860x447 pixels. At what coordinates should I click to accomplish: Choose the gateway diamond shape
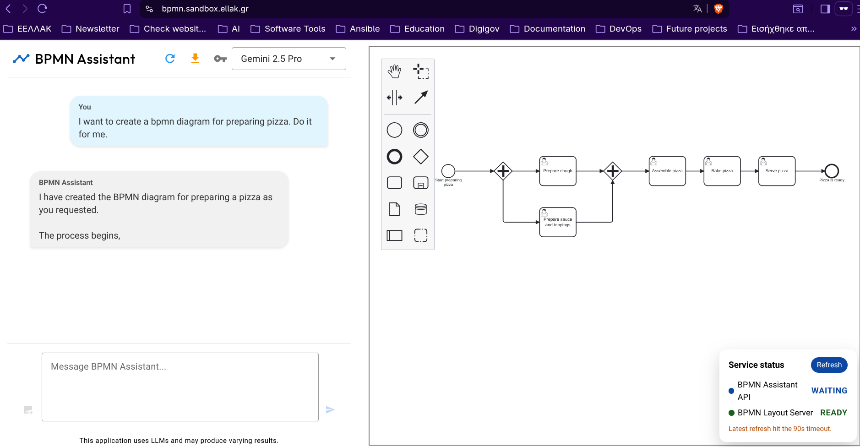tap(420, 157)
